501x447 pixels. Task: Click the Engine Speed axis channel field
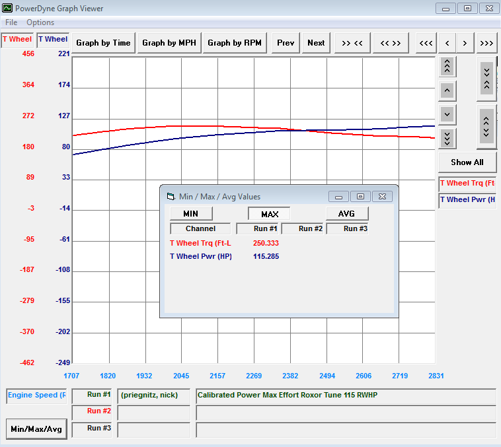[x=36, y=395]
